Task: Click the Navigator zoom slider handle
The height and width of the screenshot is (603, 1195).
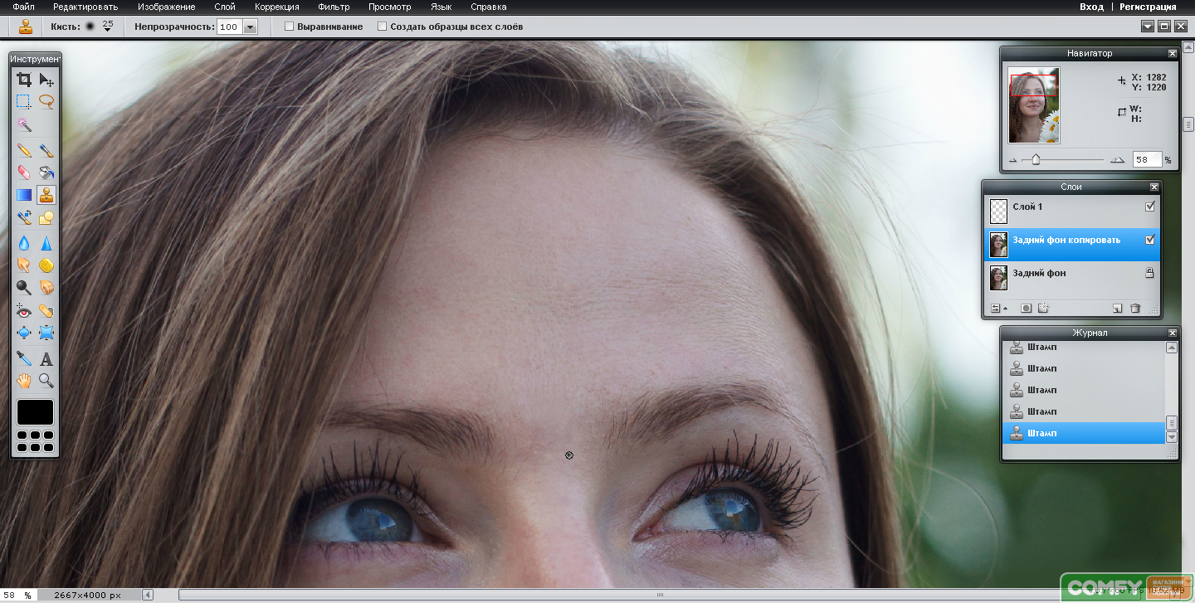Action: click(1036, 159)
